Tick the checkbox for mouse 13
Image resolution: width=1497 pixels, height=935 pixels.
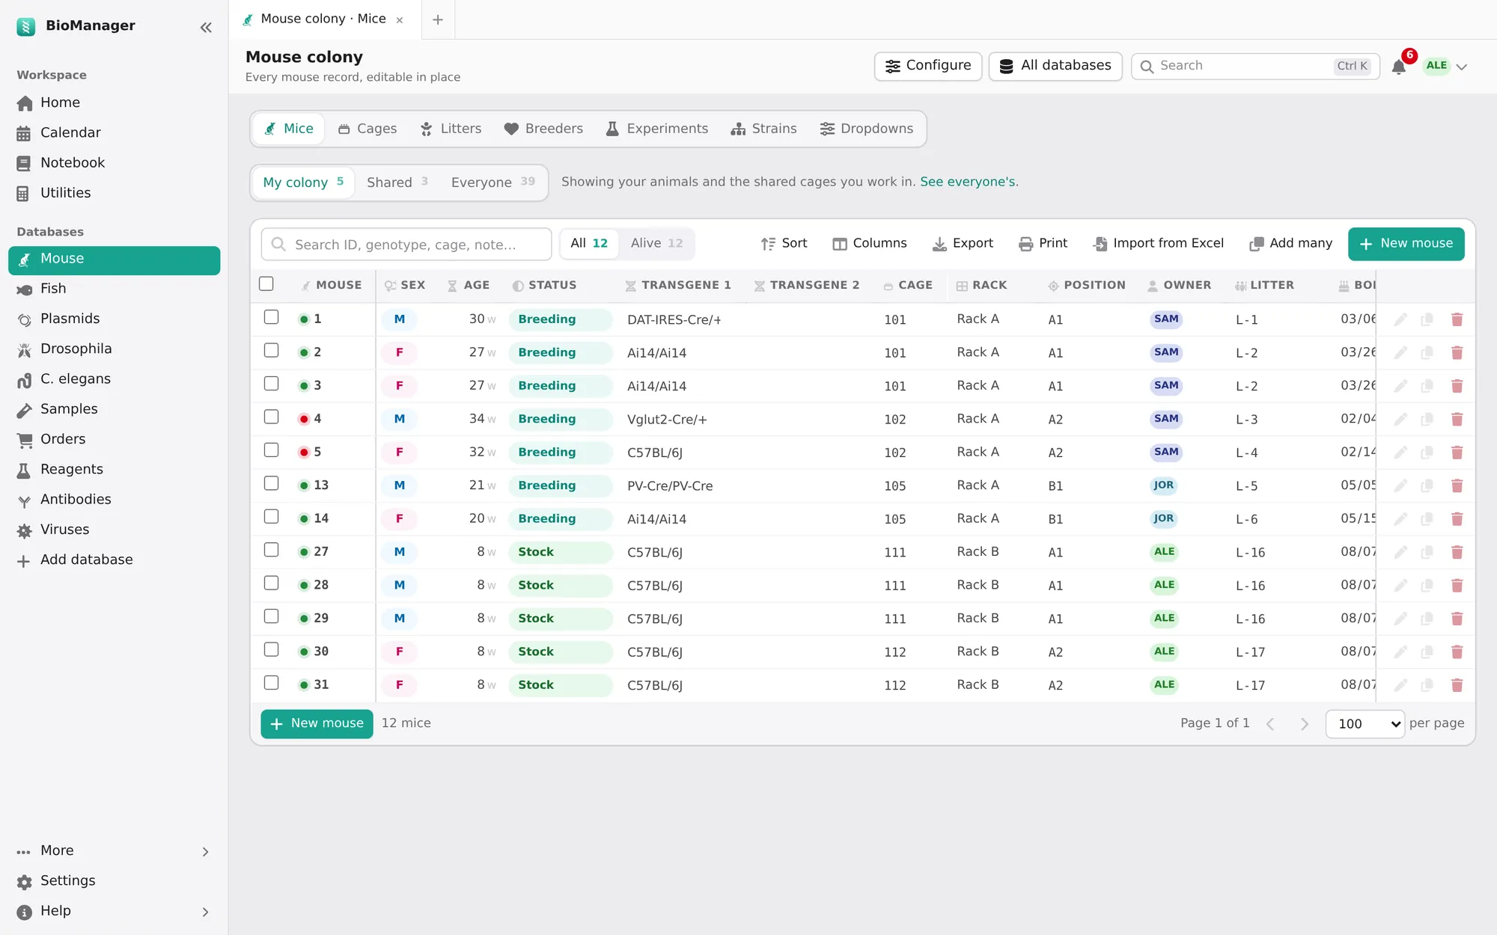click(x=272, y=484)
